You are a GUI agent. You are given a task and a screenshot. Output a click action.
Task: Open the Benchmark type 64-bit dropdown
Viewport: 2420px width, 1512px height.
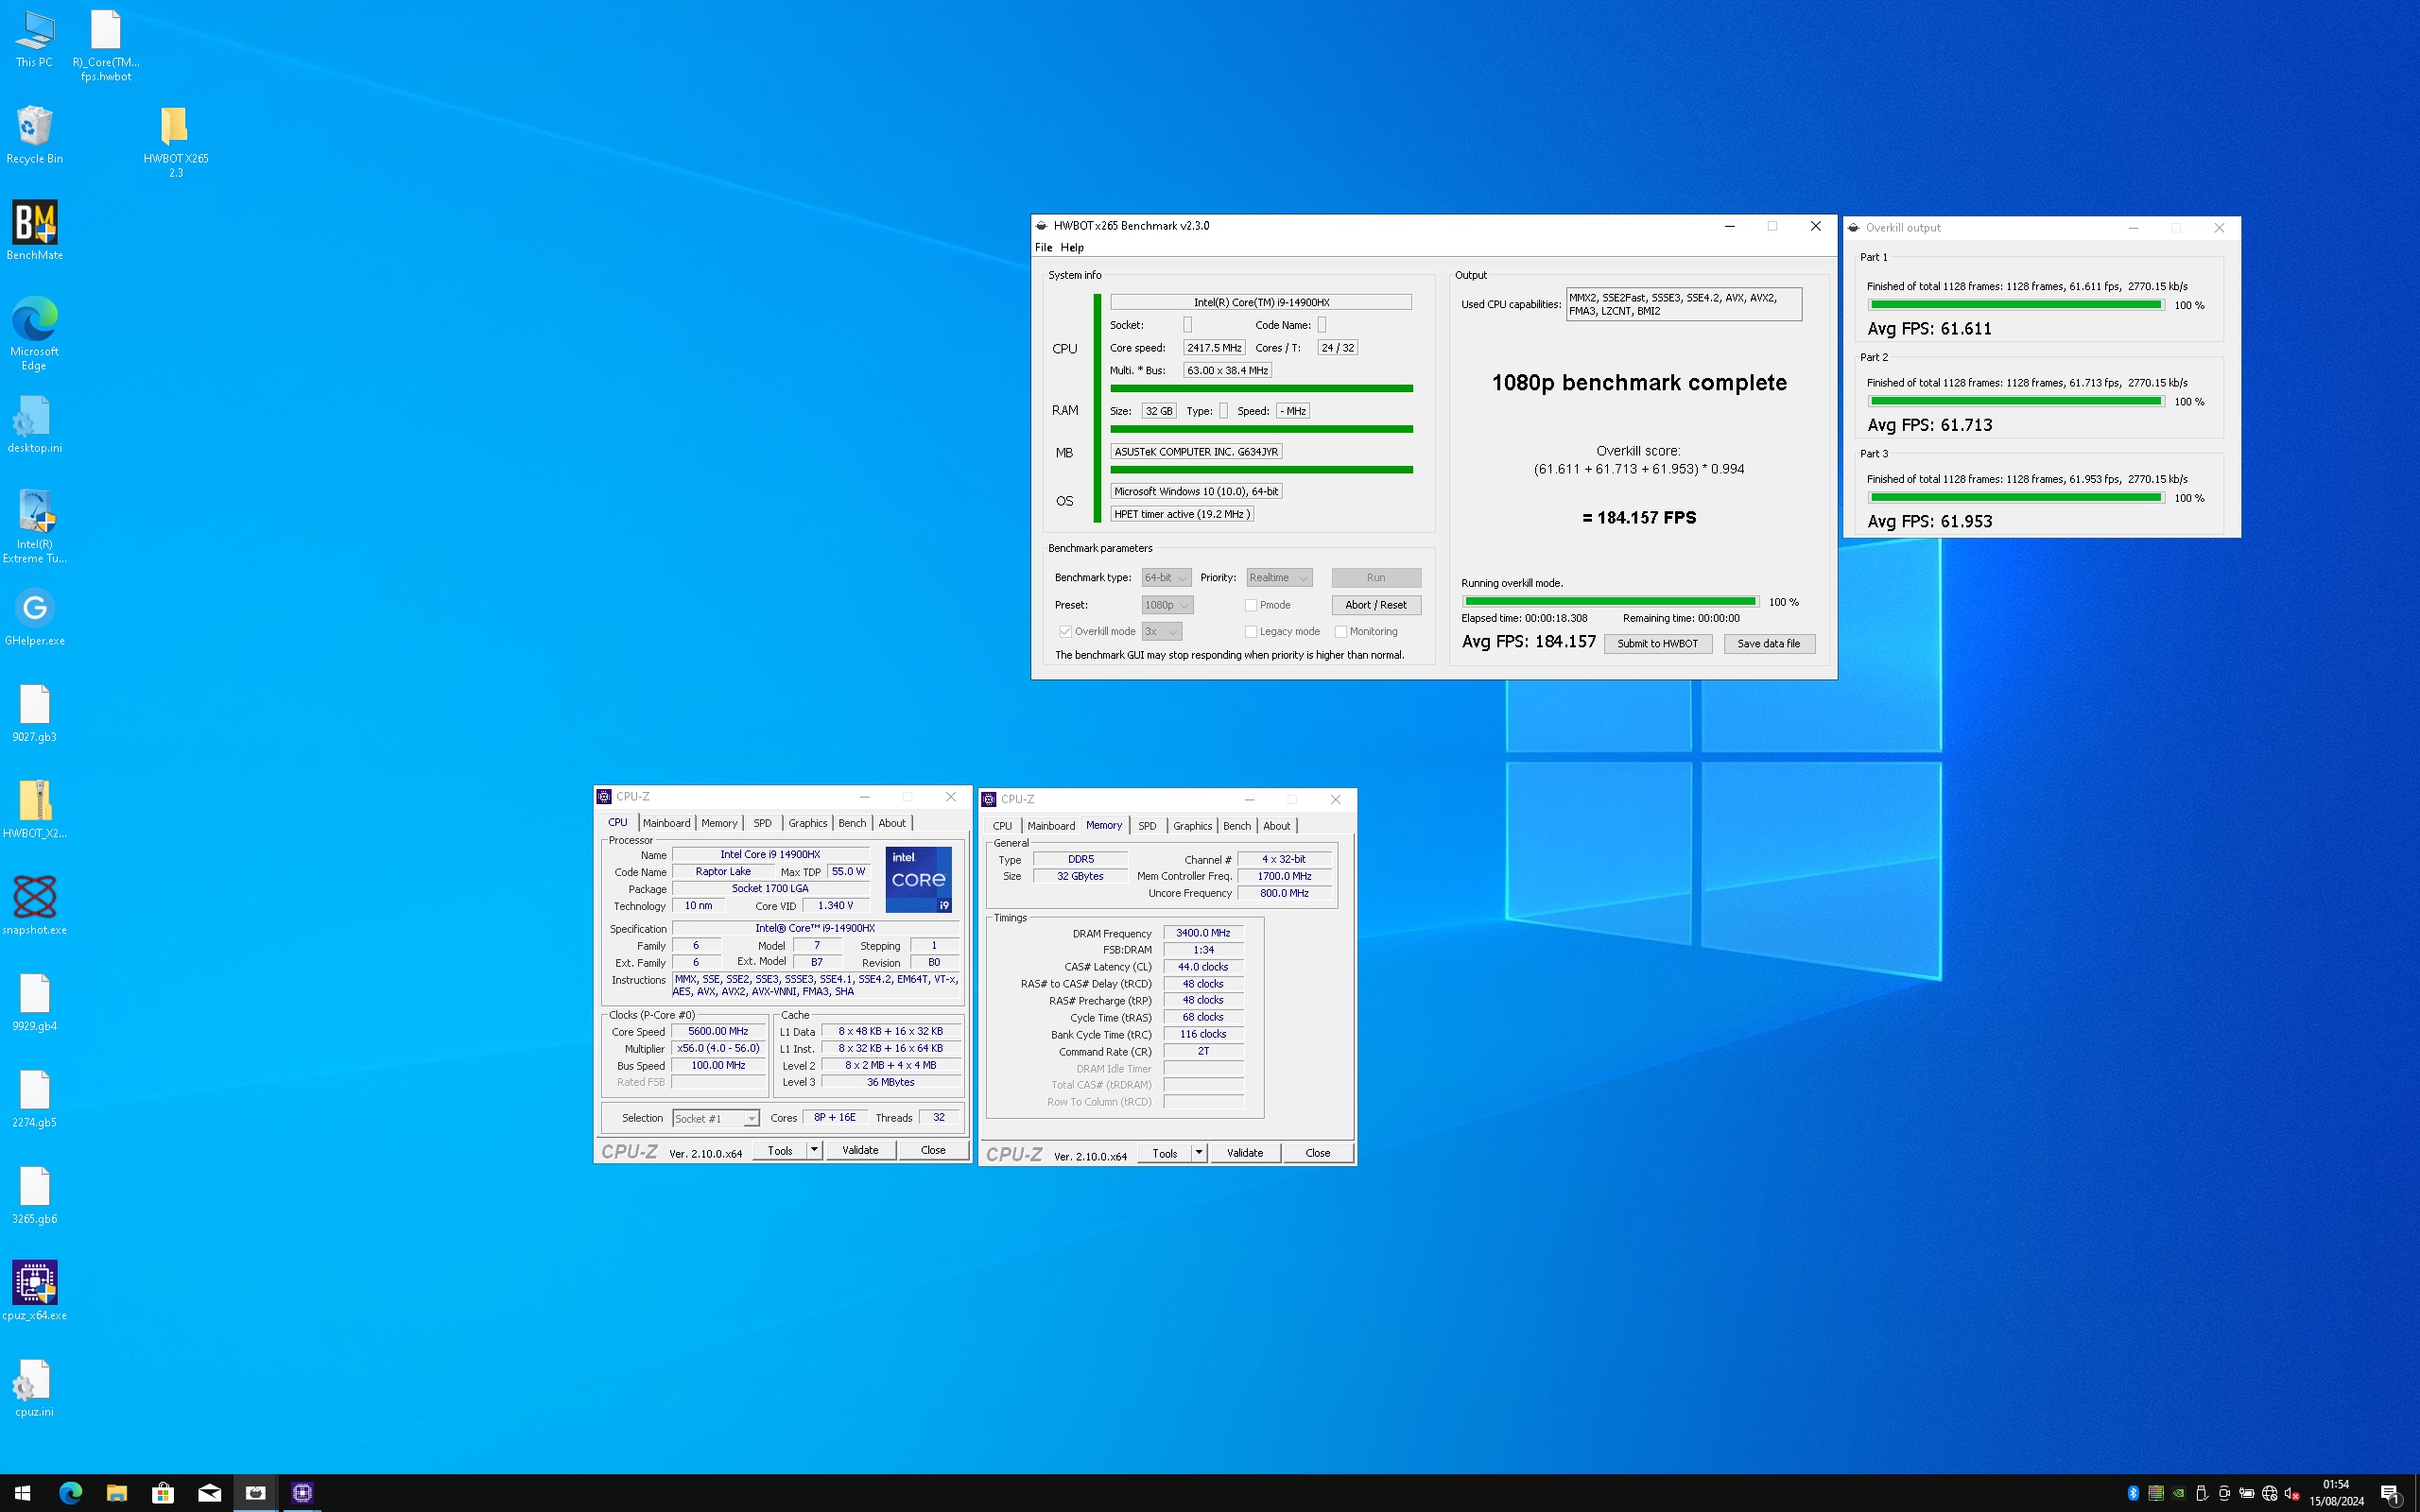point(1166,577)
